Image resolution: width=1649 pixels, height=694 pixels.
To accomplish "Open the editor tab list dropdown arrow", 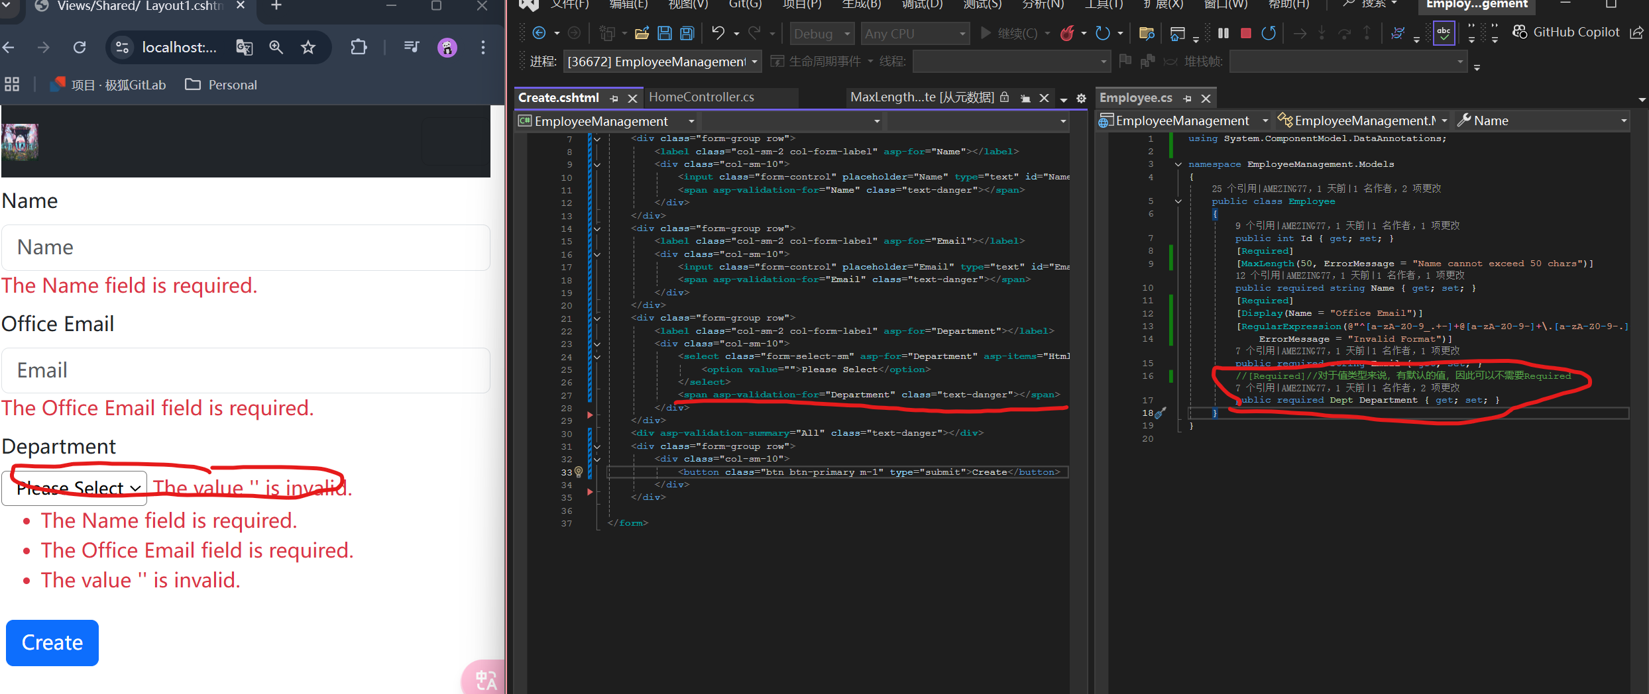I will 1063,99.
